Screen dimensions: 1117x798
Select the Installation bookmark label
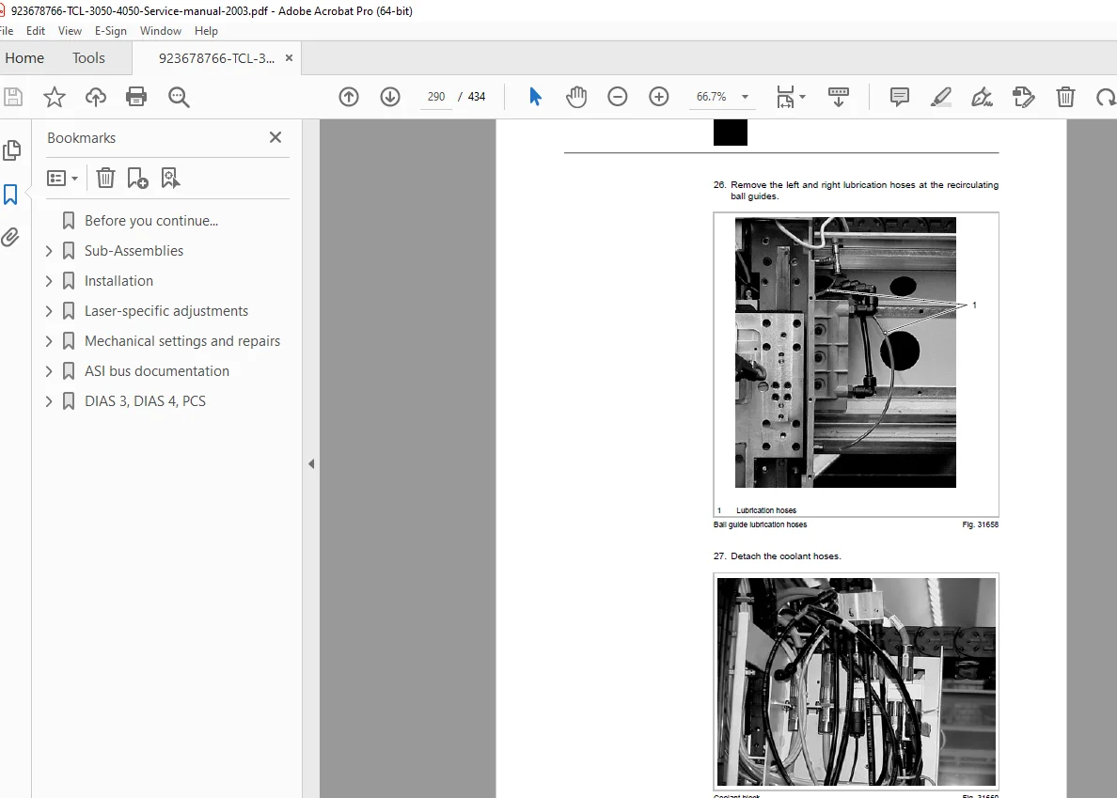(119, 280)
